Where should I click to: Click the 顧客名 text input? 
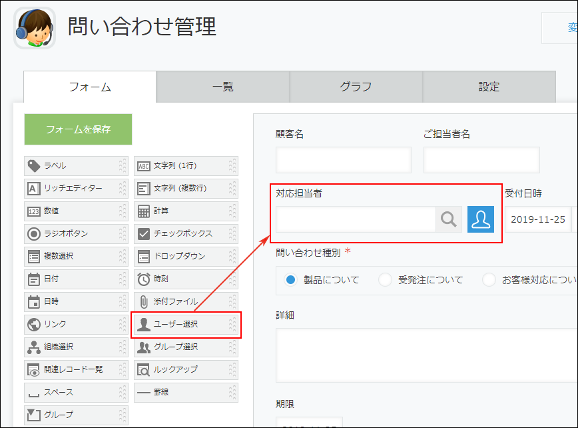[344, 160]
